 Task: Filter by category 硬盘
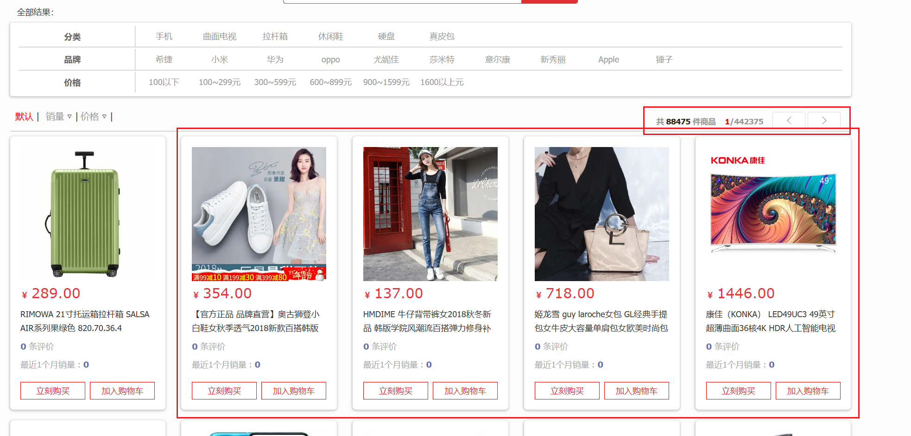tap(386, 37)
